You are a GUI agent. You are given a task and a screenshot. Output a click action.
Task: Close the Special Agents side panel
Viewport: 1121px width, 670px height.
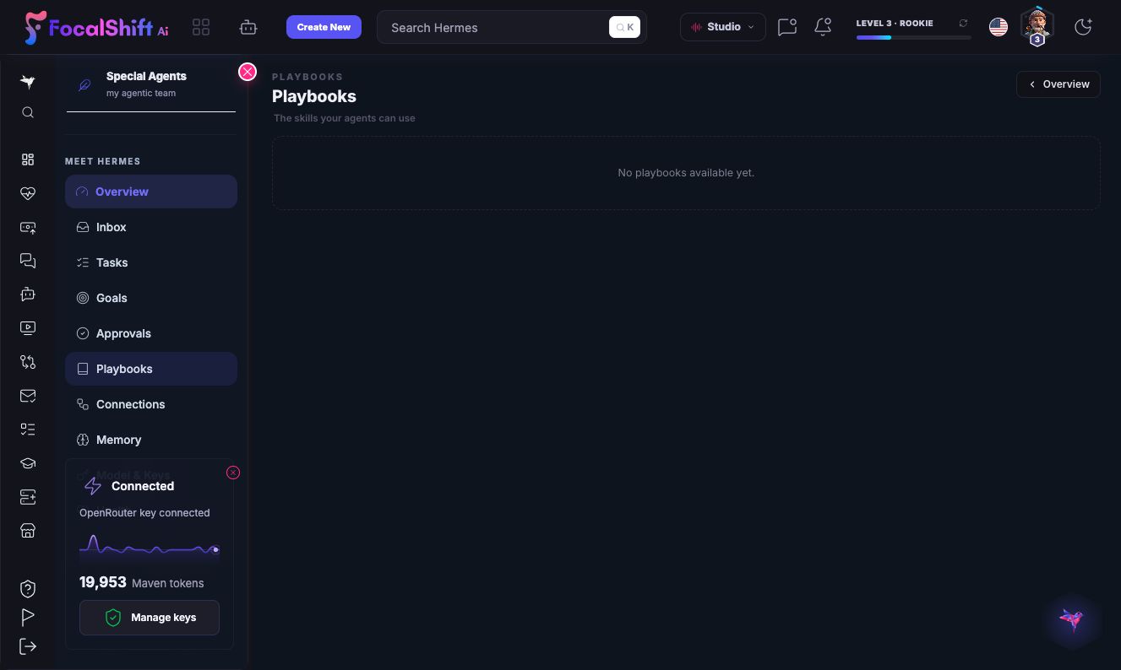pyautogui.click(x=248, y=72)
